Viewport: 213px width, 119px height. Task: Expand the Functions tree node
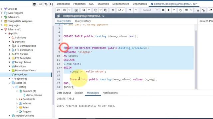[x=9, y=66]
